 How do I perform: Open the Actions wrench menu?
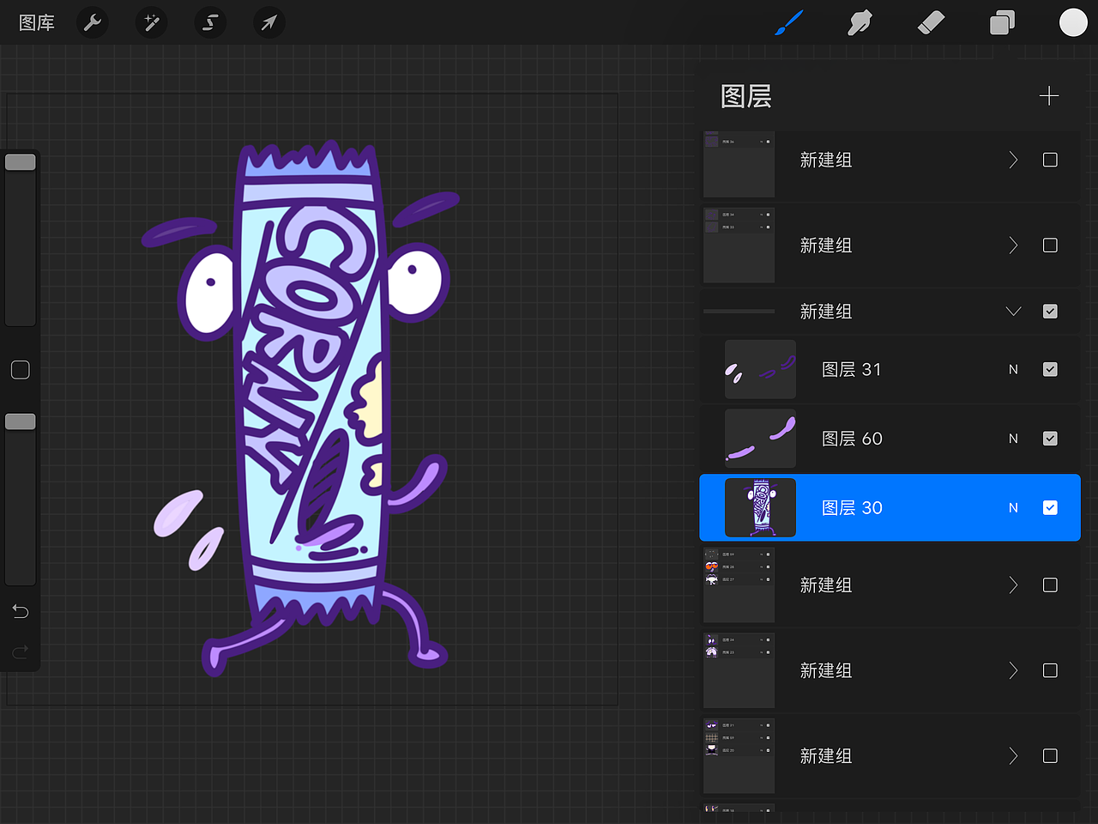pyautogui.click(x=93, y=22)
